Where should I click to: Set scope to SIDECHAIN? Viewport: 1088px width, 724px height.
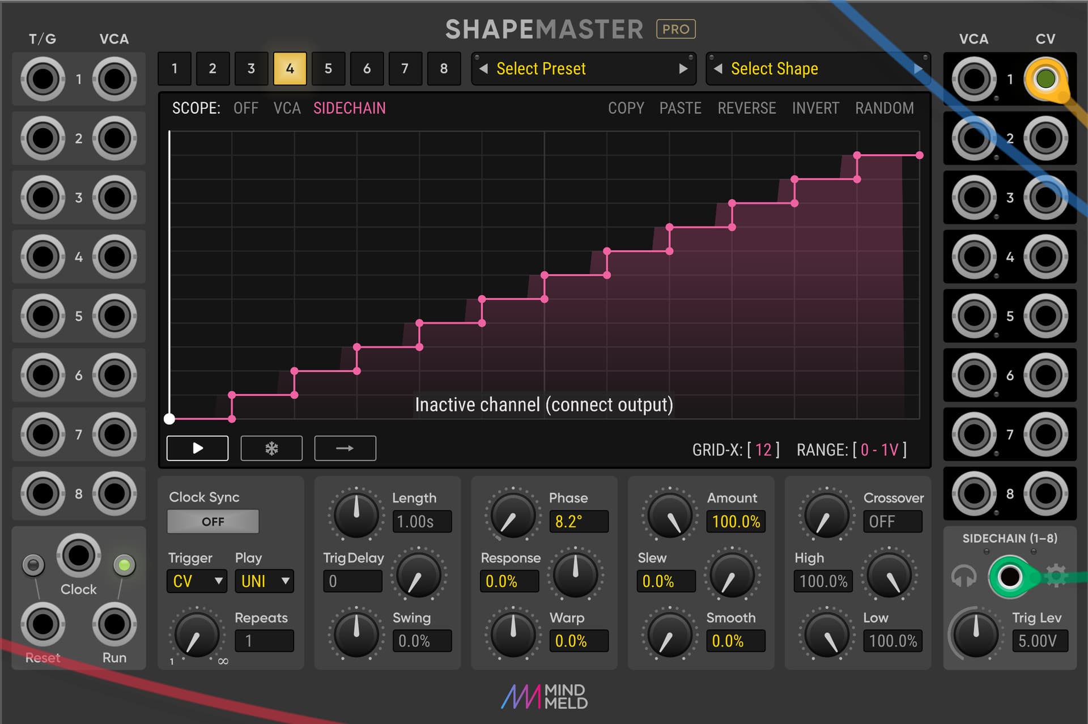pyautogui.click(x=349, y=108)
